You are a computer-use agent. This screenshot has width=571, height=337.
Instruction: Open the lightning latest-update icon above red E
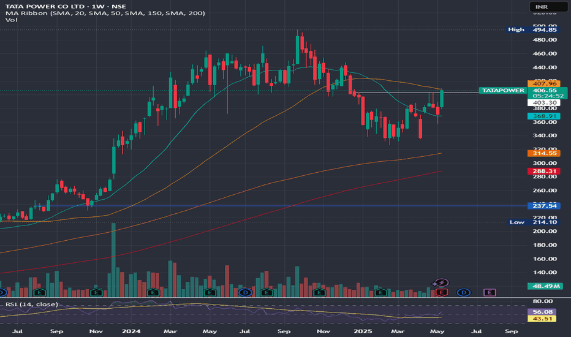coord(441,282)
